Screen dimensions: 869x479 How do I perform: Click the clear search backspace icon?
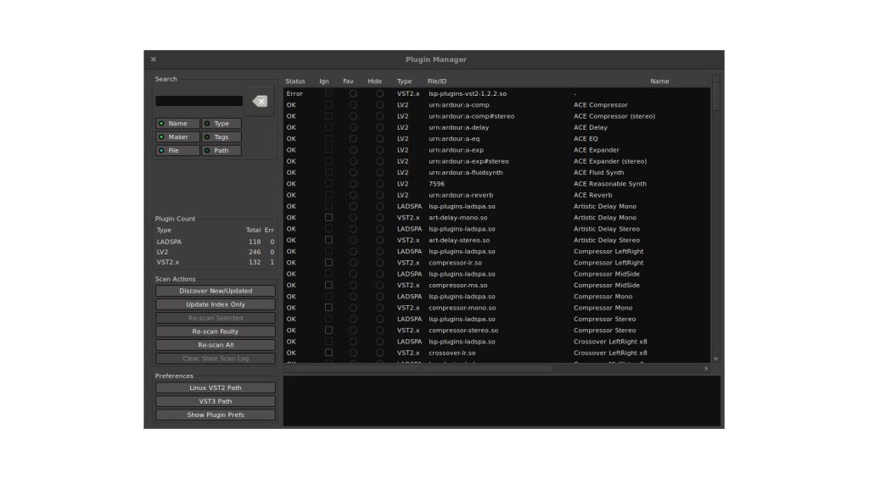coord(260,101)
